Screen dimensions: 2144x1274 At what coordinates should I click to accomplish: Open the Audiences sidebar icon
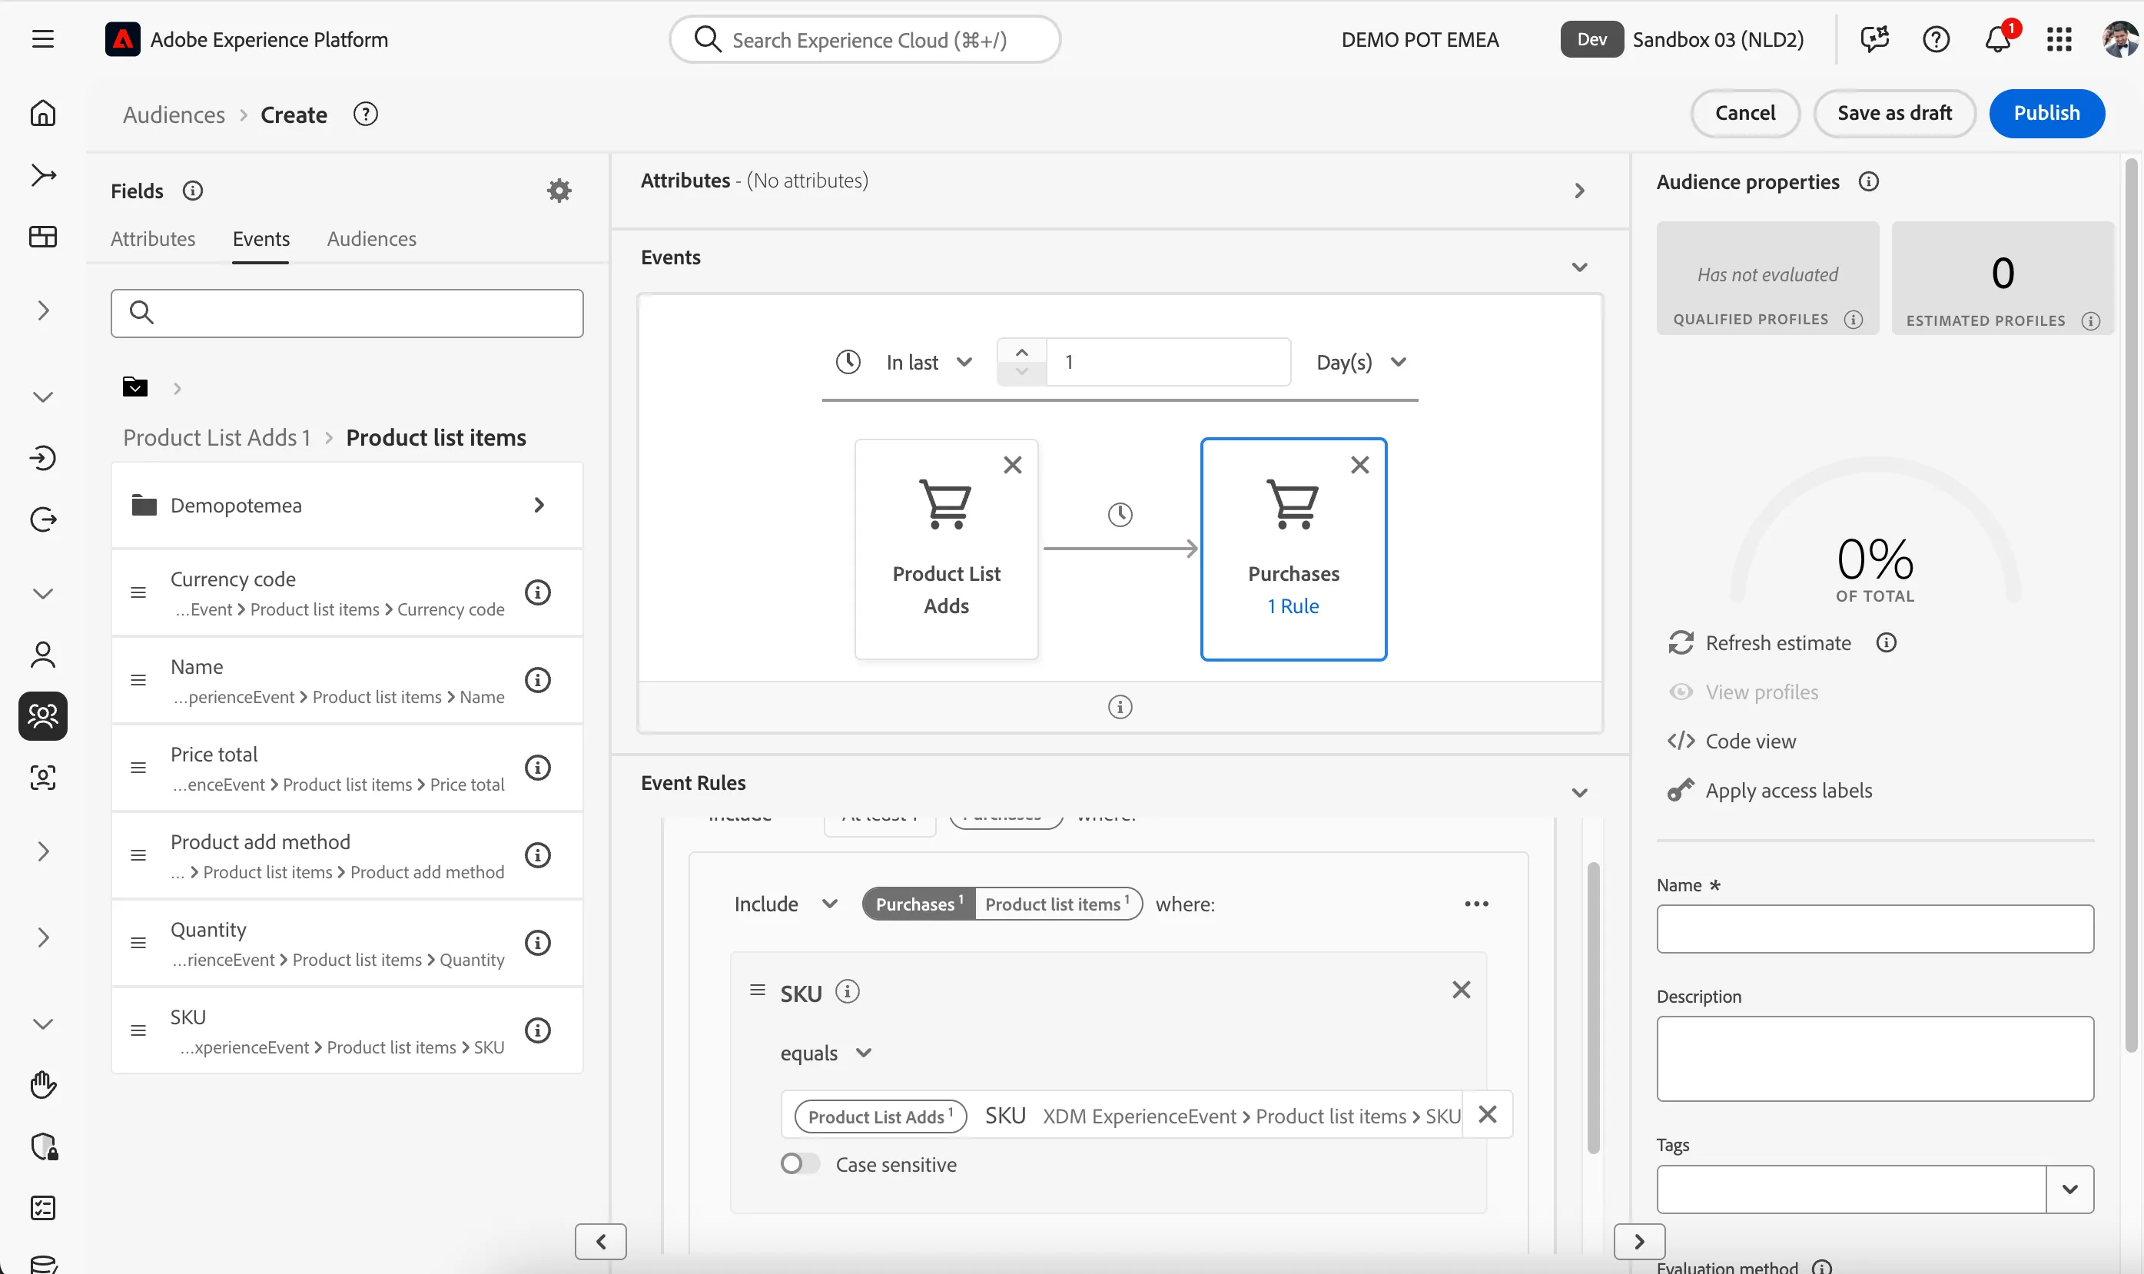43,716
